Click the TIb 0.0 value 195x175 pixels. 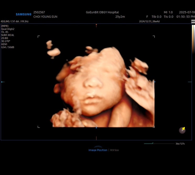[156, 17]
